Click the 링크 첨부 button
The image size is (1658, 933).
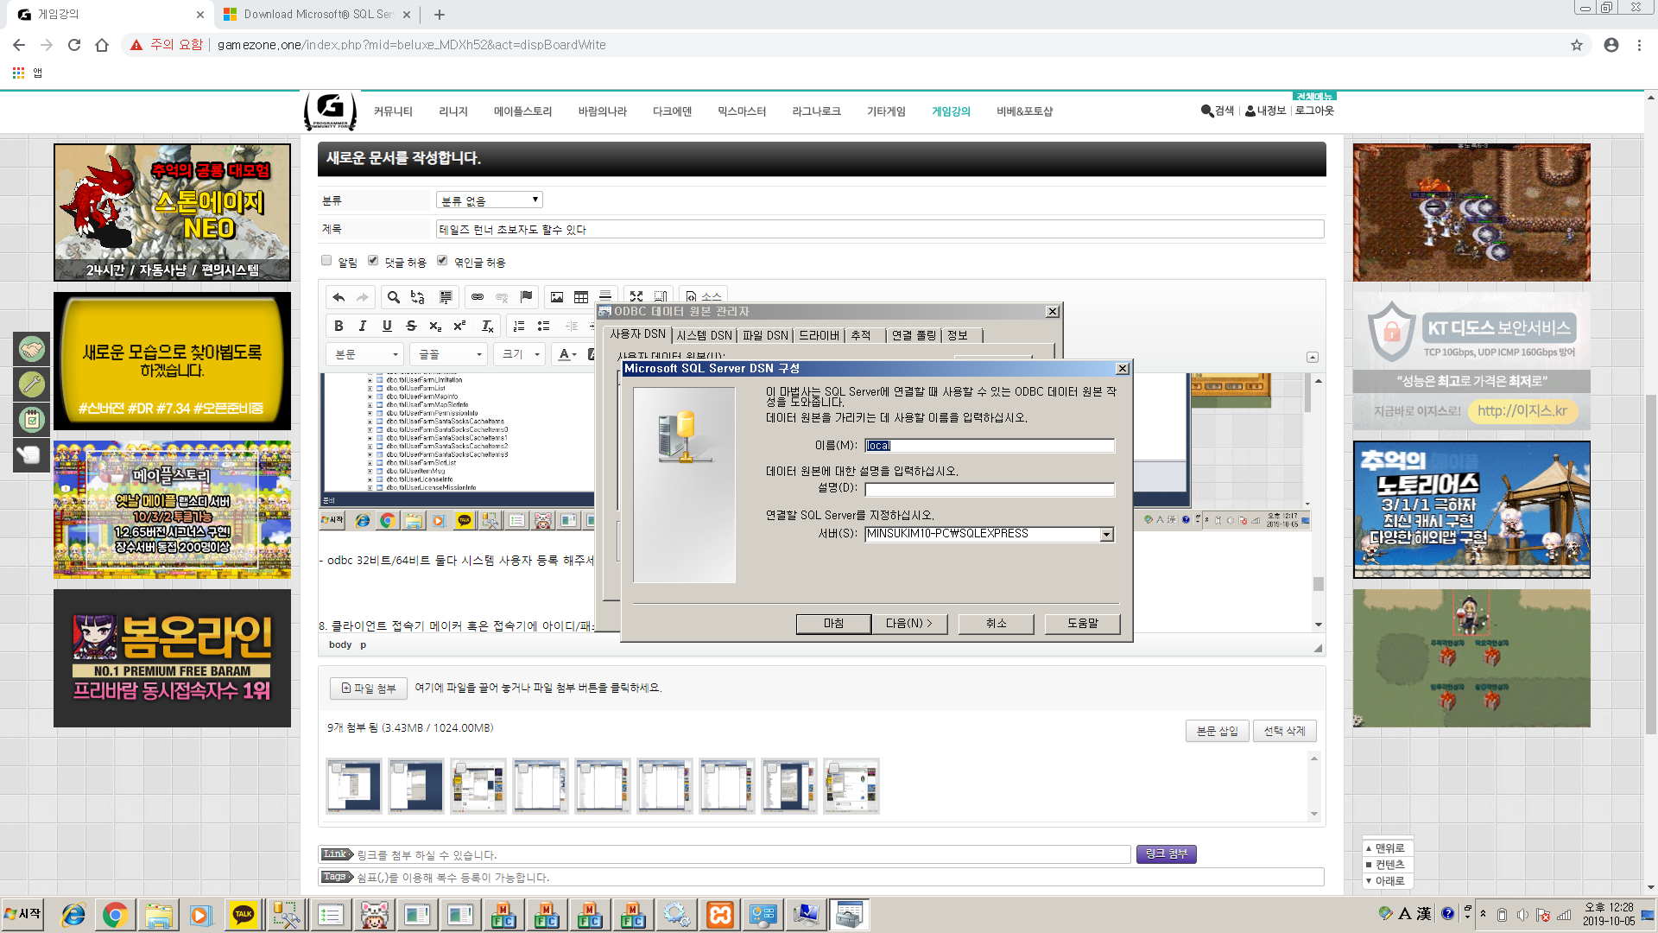[x=1166, y=854]
